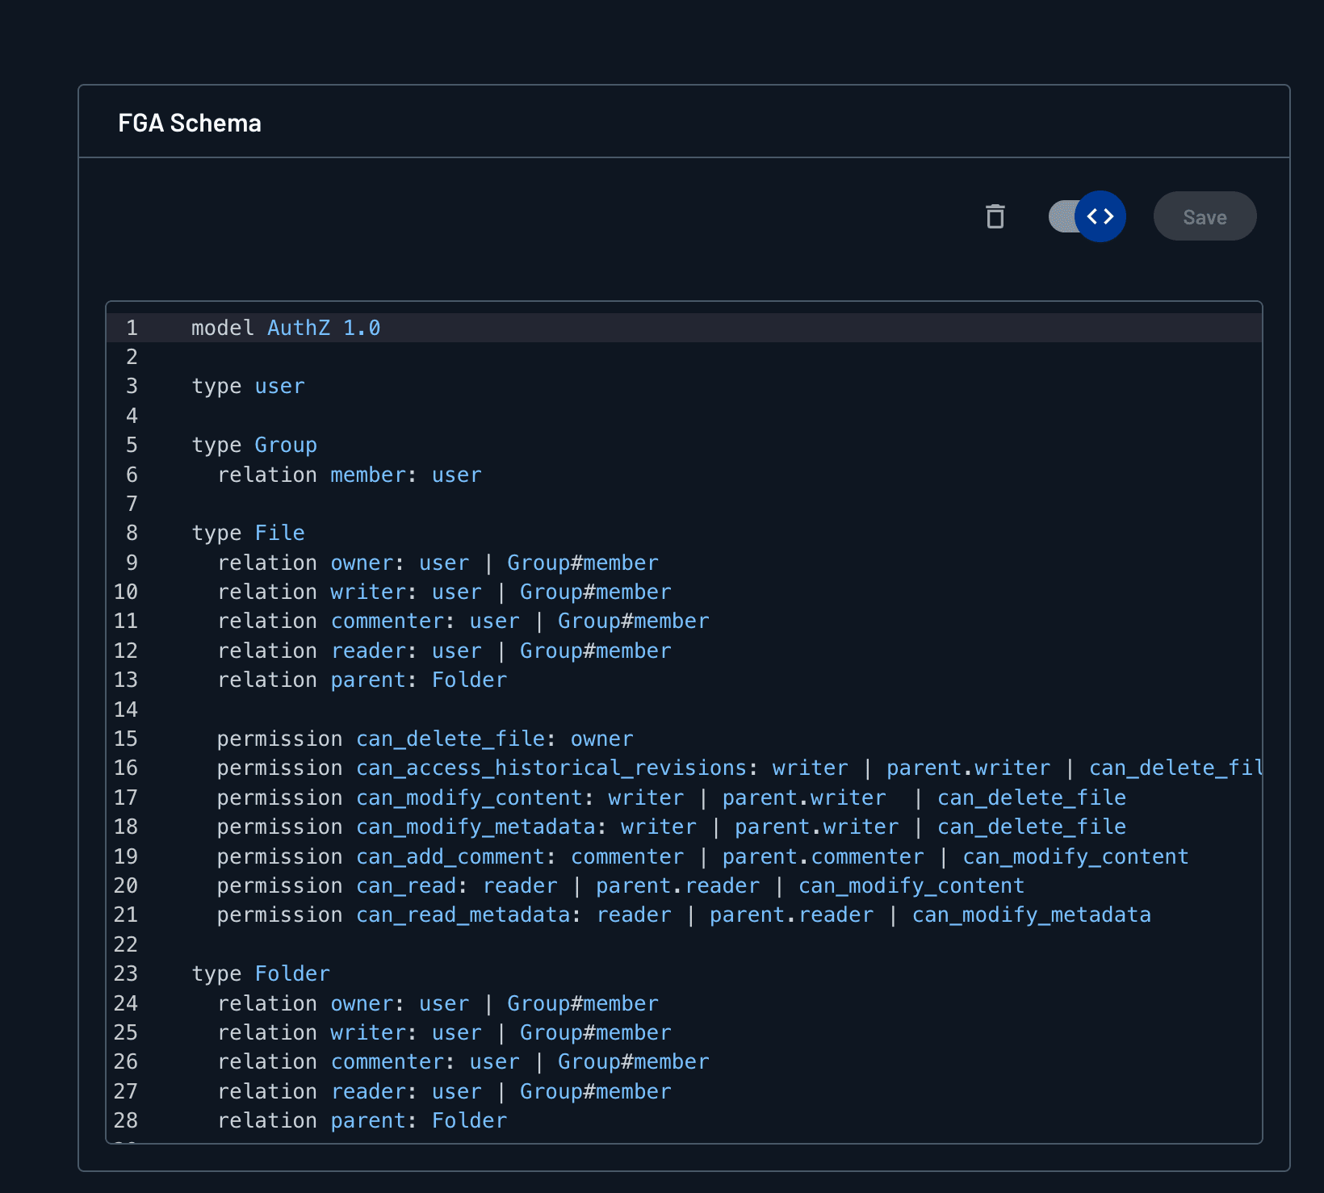The image size is (1324, 1193).
Task: Click 'Folder' on last visible line 28
Action: pyautogui.click(x=469, y=1120)
